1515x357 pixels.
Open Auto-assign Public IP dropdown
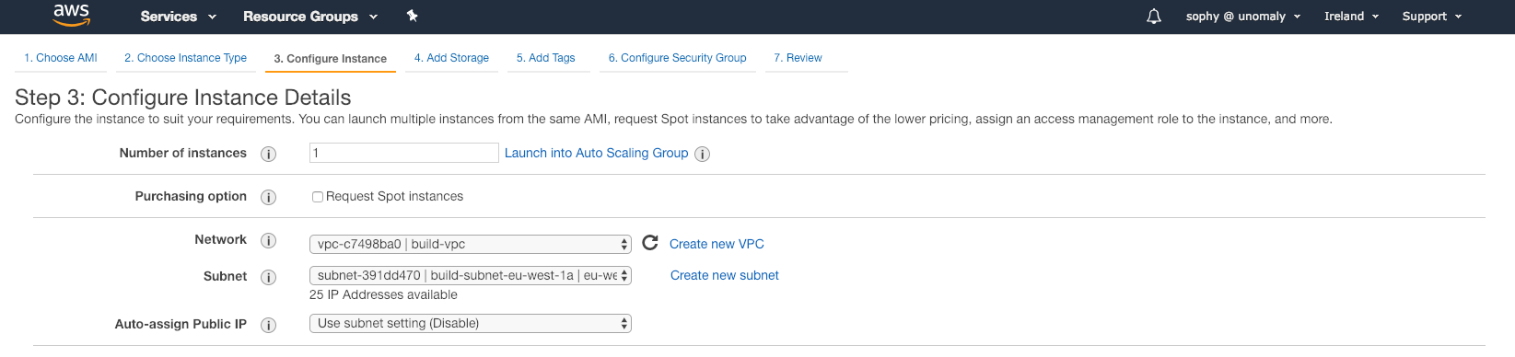tap(471, 323)
